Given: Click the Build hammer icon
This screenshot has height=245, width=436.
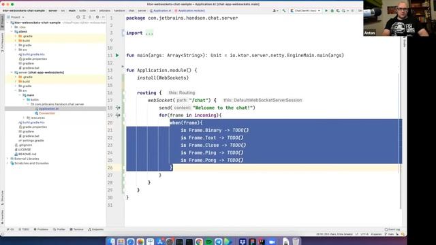Looking at the screenshot, I should 284,11.
